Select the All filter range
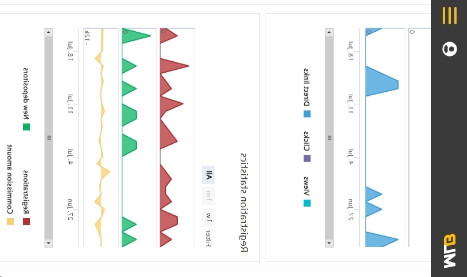This screenshot has width=467, height=277. [208, 175]
